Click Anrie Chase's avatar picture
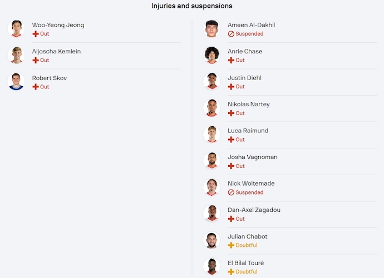The height and width of the screenshot is (278, 384). click(211, 55)
